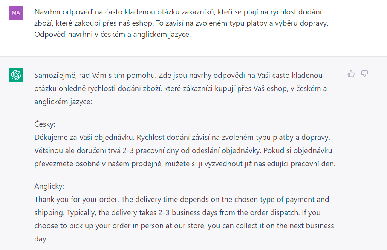This screenshot has width=387, height=250.
Task: Click the final word 'day.' of the reply
Action: pos(41,239)
